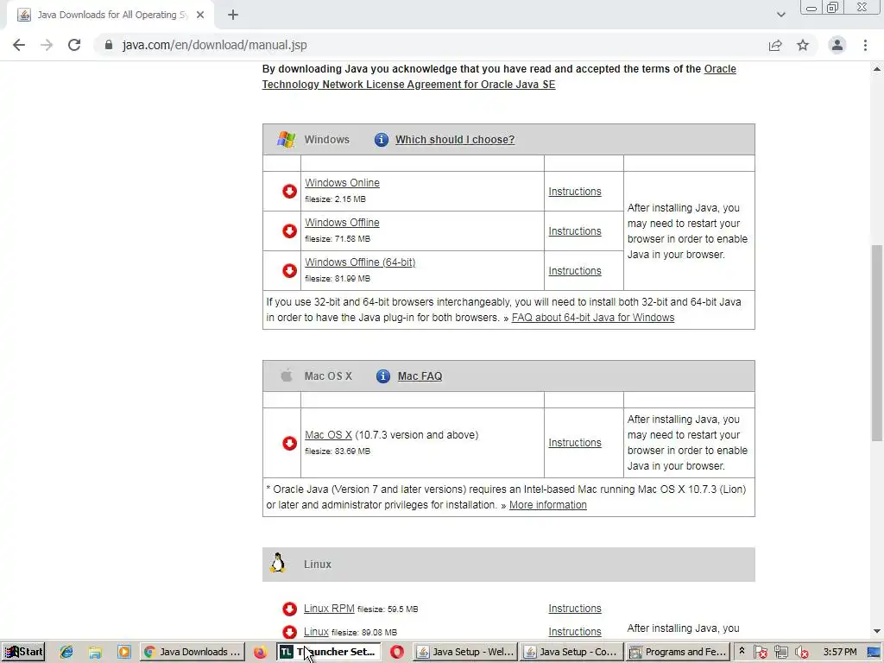884x663 pixels.
Task: Bookmark this page with the star icon
Action: (803, 45)
